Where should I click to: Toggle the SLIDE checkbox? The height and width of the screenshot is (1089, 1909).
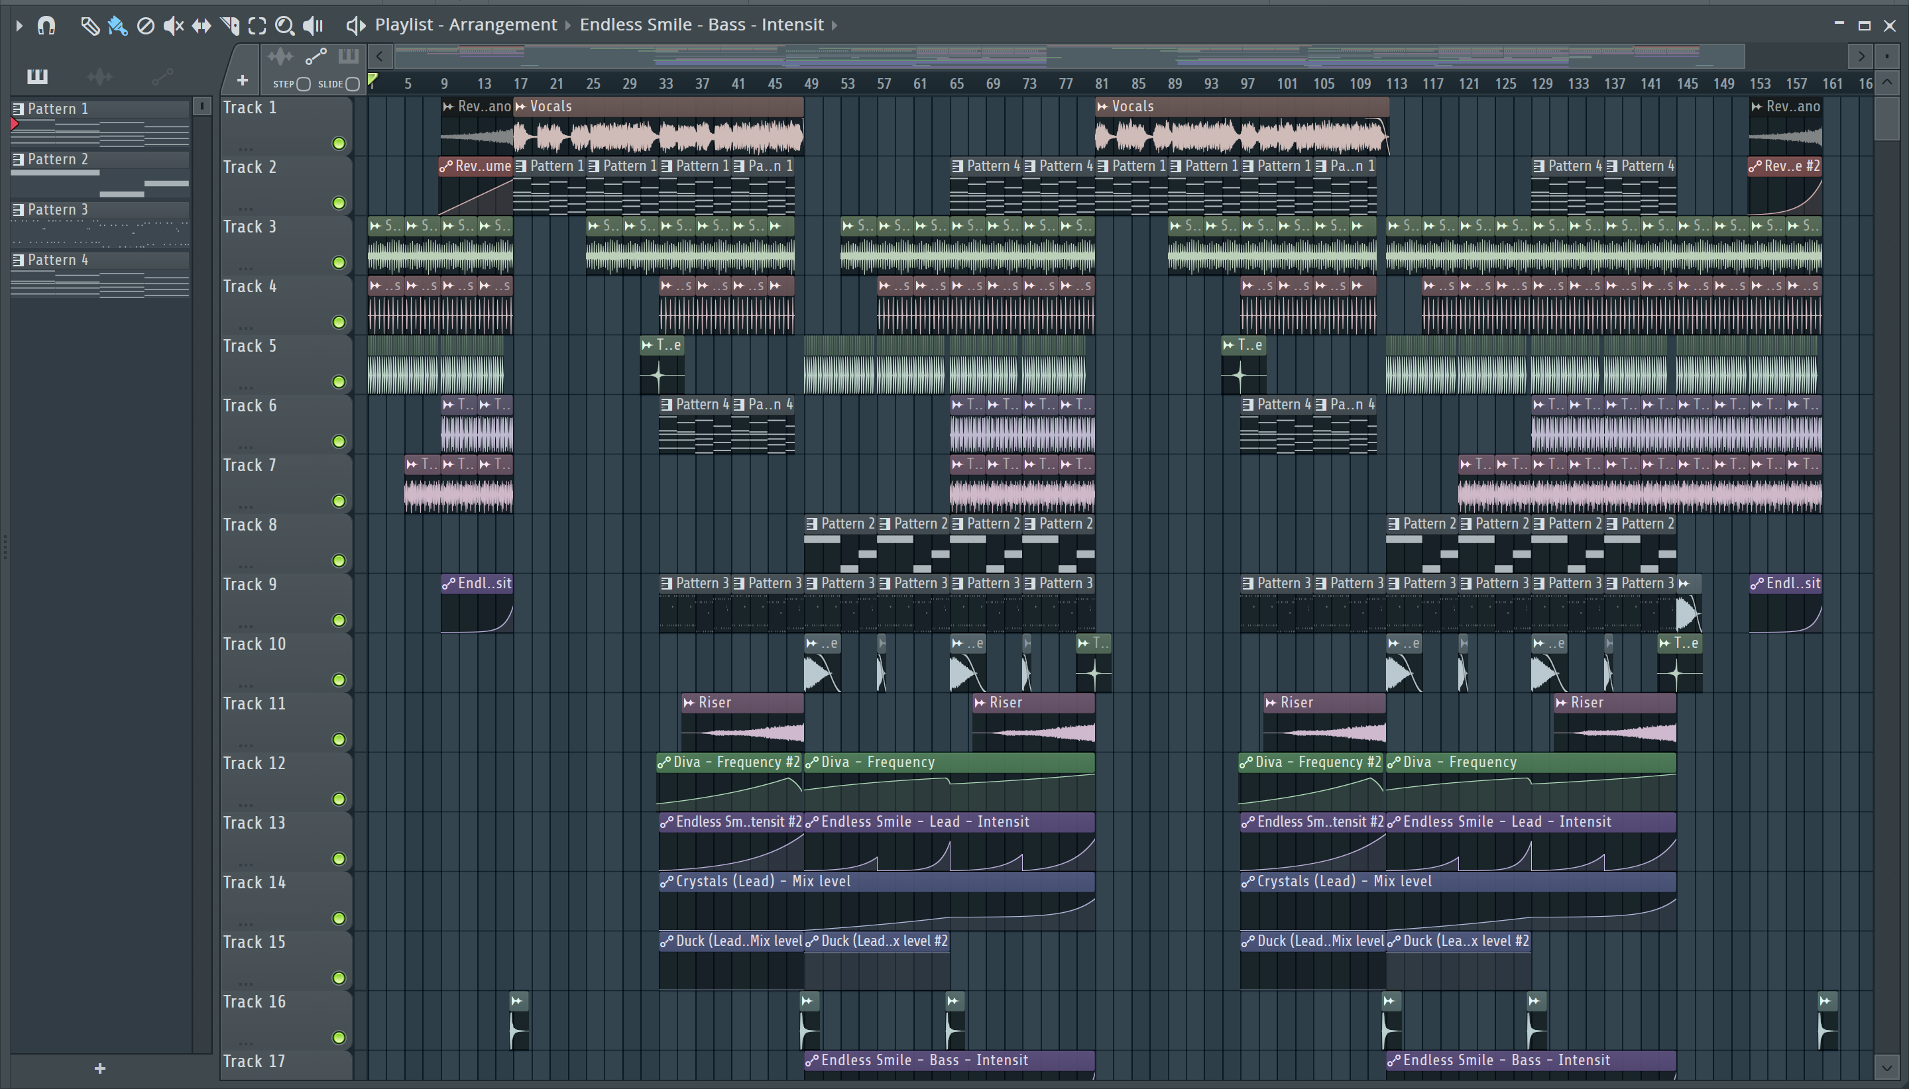[x=353, y=83]
